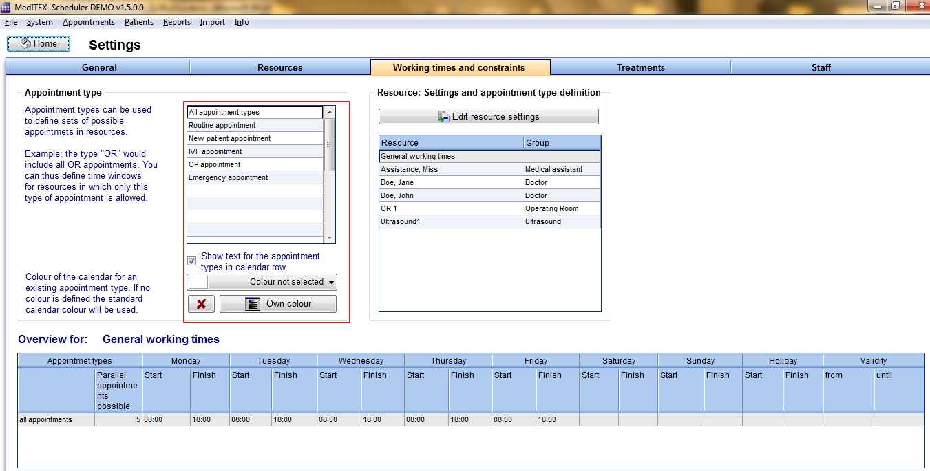The image size is (930, 471).
Task: Click the red X delete colour icon
Action: point(201,304)
